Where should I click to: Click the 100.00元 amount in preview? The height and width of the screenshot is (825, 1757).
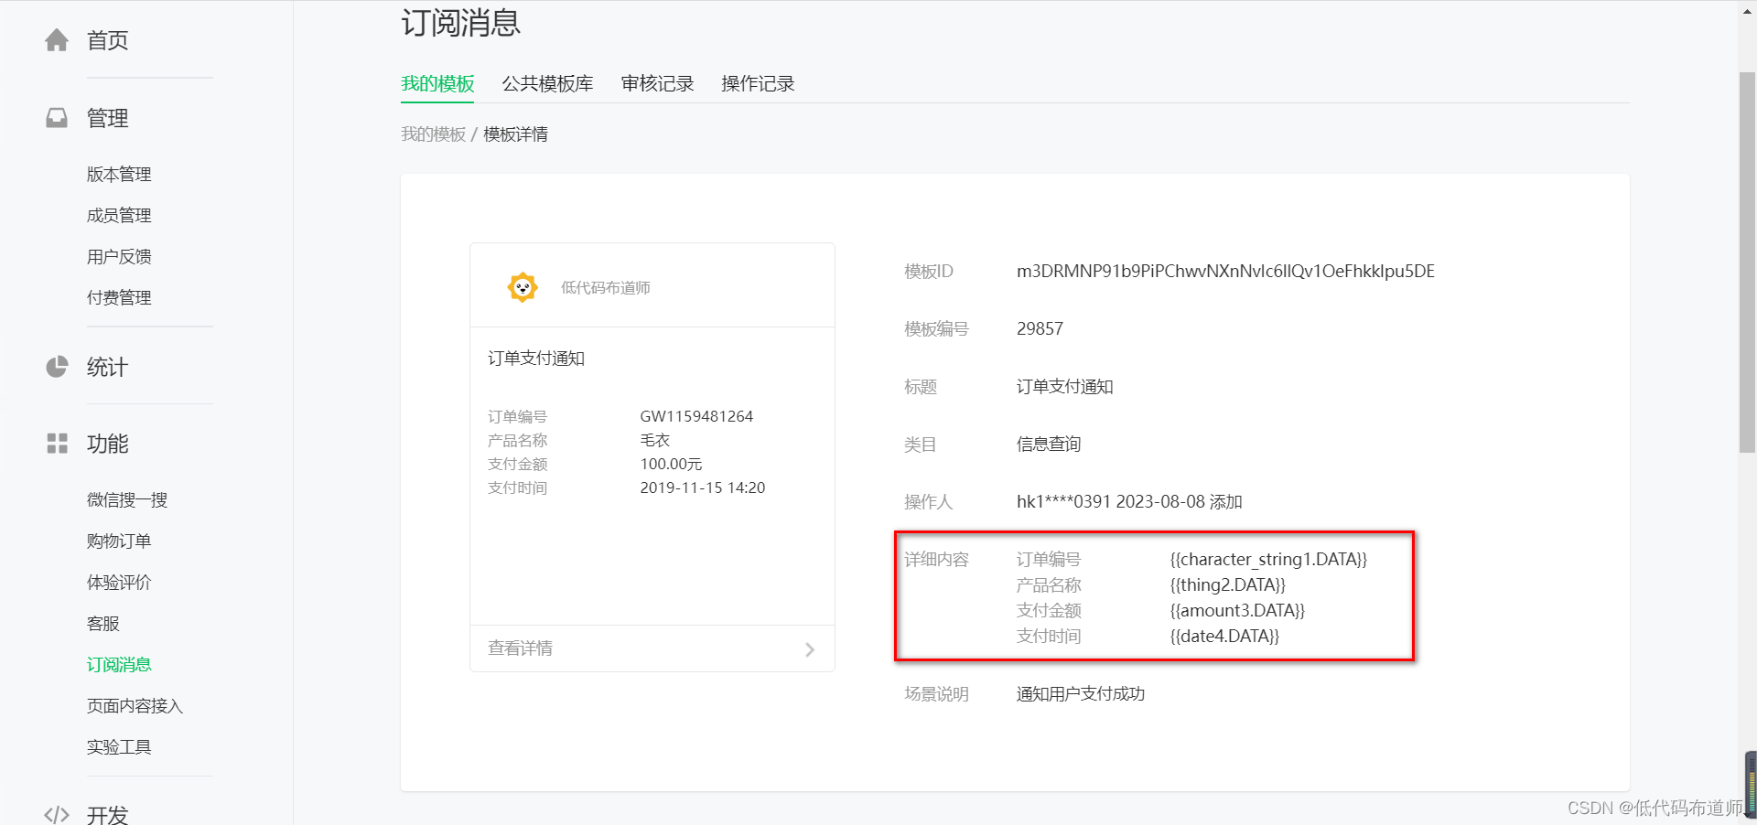(x=671, y=464)
